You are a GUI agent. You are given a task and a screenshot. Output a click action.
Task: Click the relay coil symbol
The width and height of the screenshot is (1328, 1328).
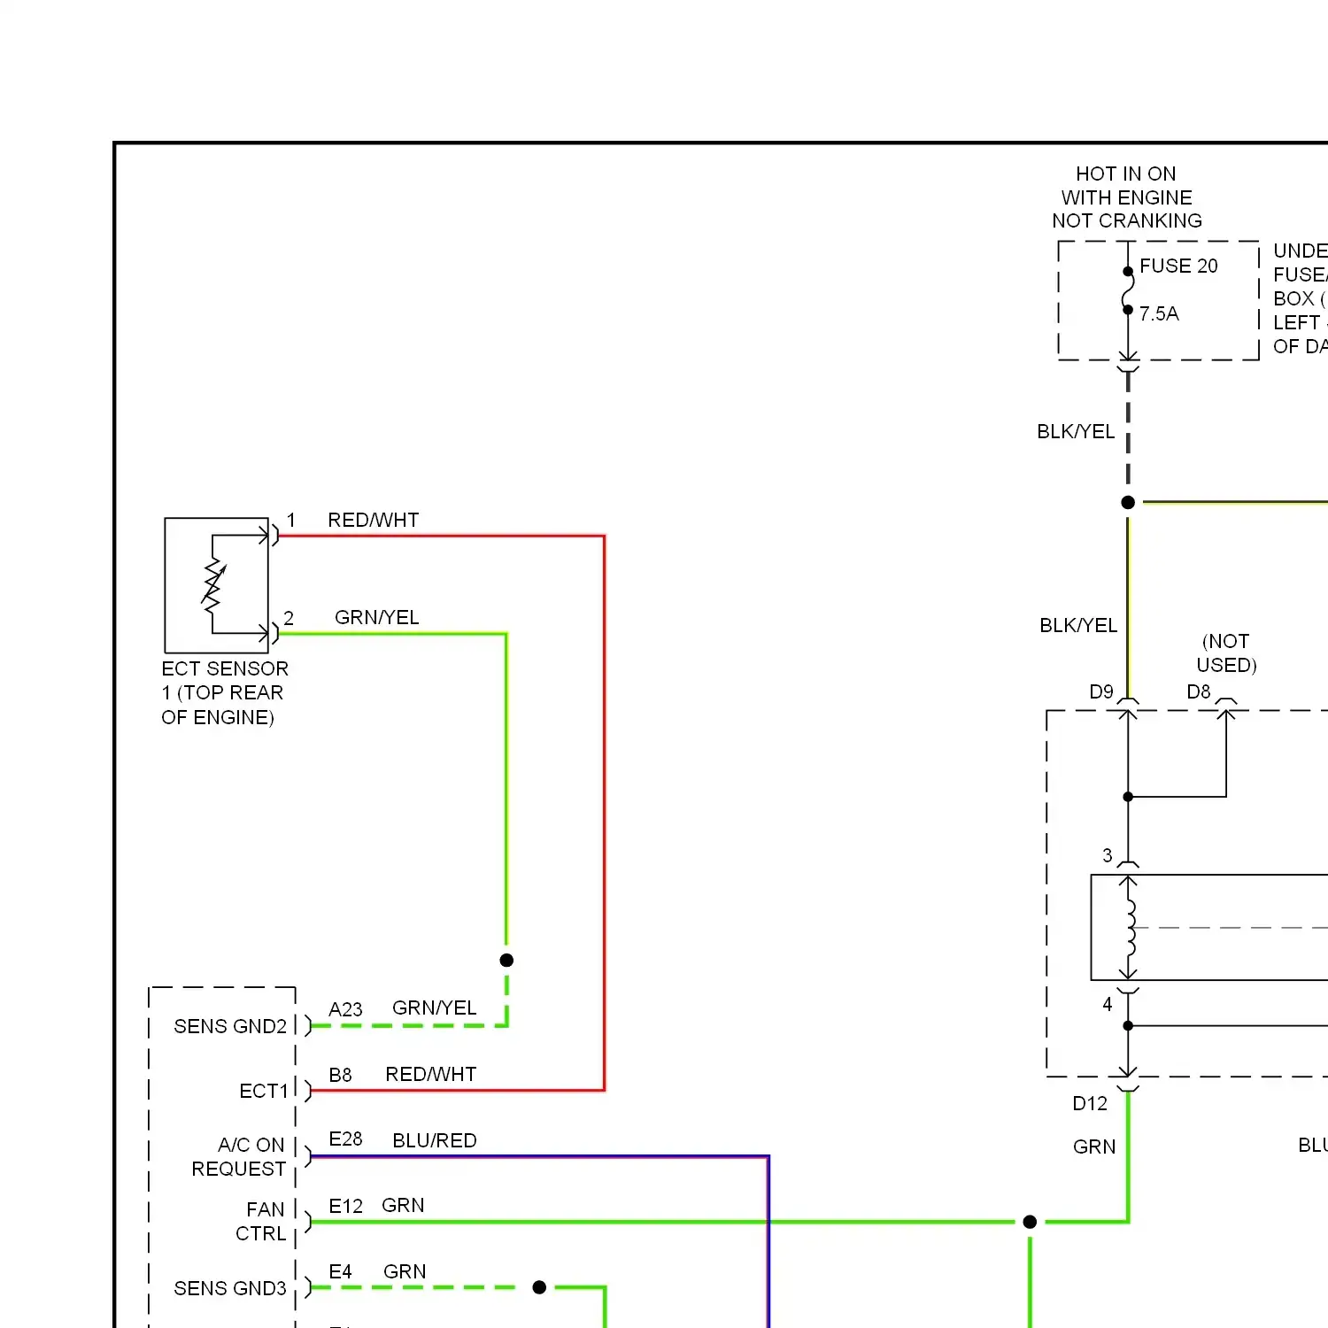pyautogui.click(x=1130, y=927)
